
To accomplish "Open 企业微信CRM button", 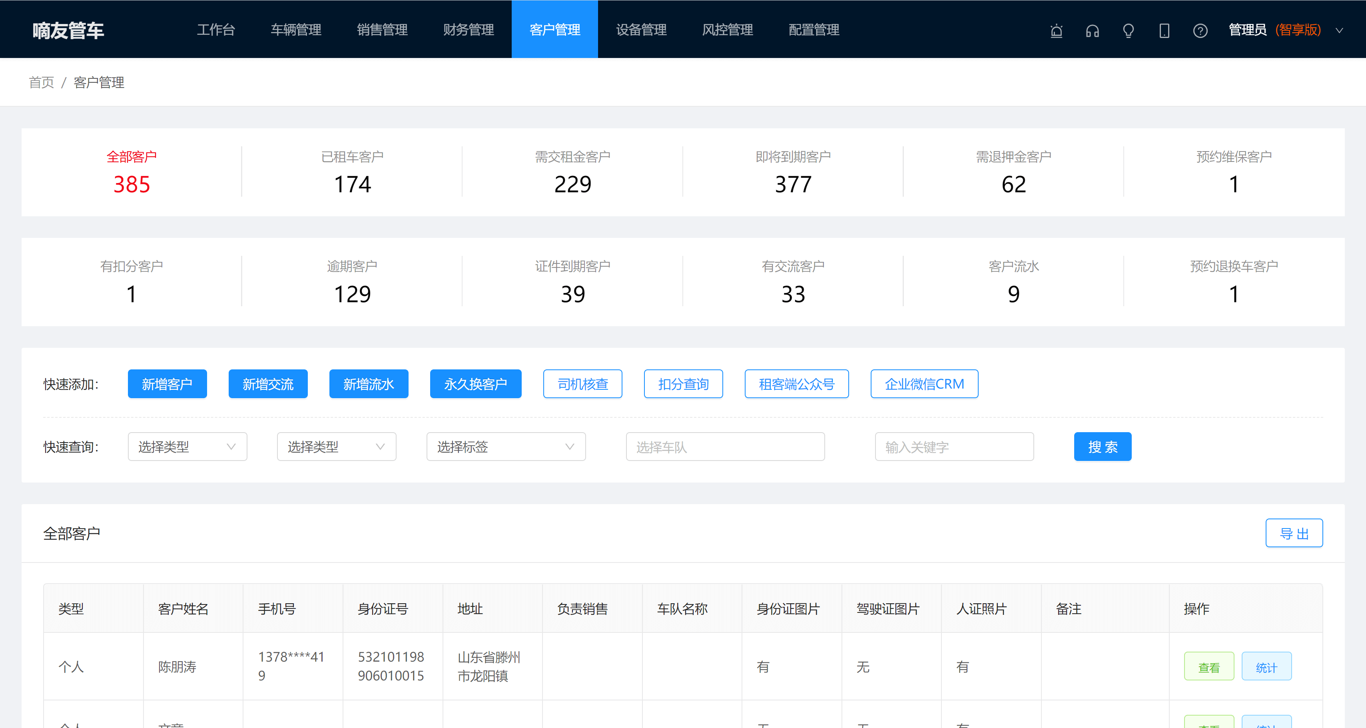I will tap(924, 384).
